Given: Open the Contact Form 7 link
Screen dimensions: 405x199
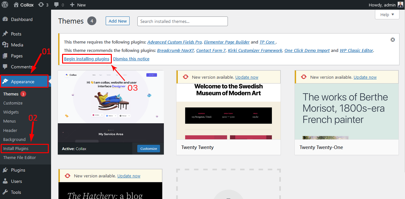Looking at the screenshot, I should tap(211, 50).
